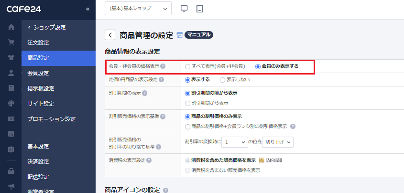Open the orders cart icon
This screenshot has height=193, width=404.
tap(11, 42)
